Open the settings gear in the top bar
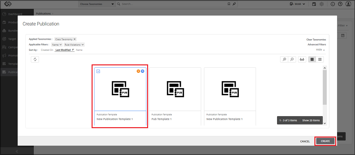Viewport: 355px width, 155px height. [322, 4]
